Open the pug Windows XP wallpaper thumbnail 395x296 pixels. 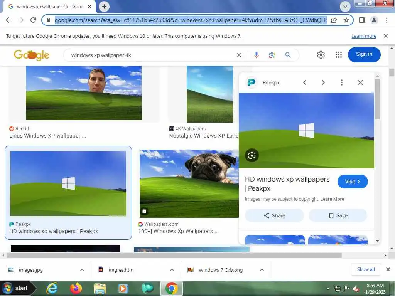(x=189, y=184)
